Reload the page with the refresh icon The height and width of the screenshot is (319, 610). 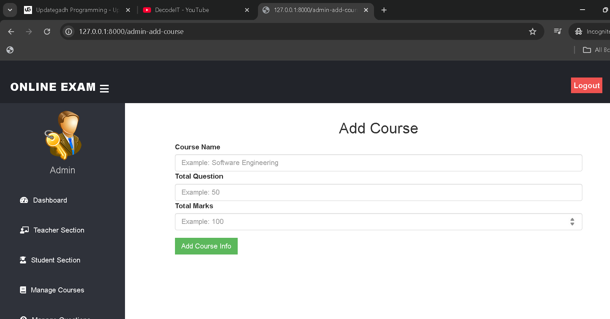pyautogui.click(x=47, y=31)
